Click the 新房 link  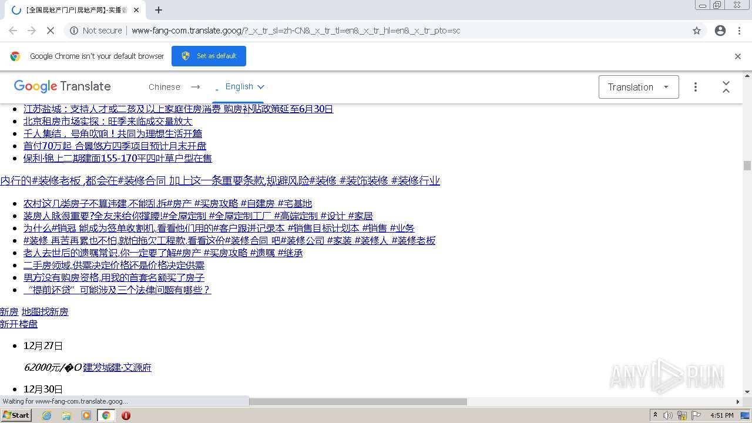coord(9,311)
